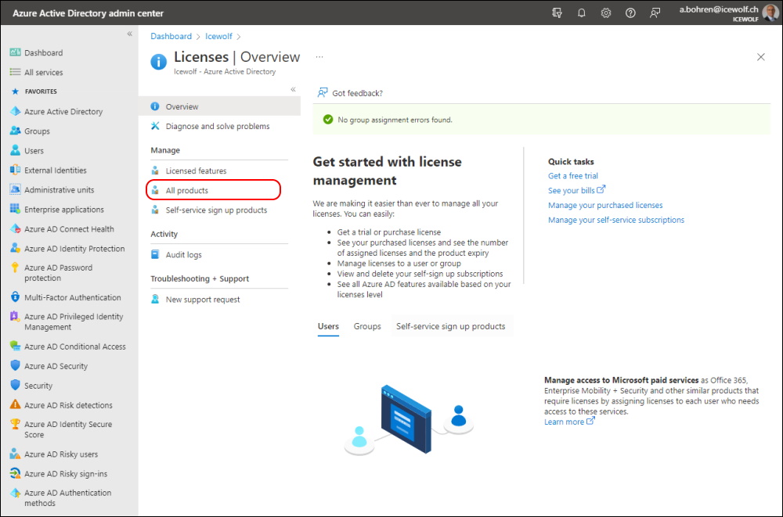The width and height of the screenshot is (783, 517).
Task: Open Manage your purchased licenses
Action: pos(605,205)
